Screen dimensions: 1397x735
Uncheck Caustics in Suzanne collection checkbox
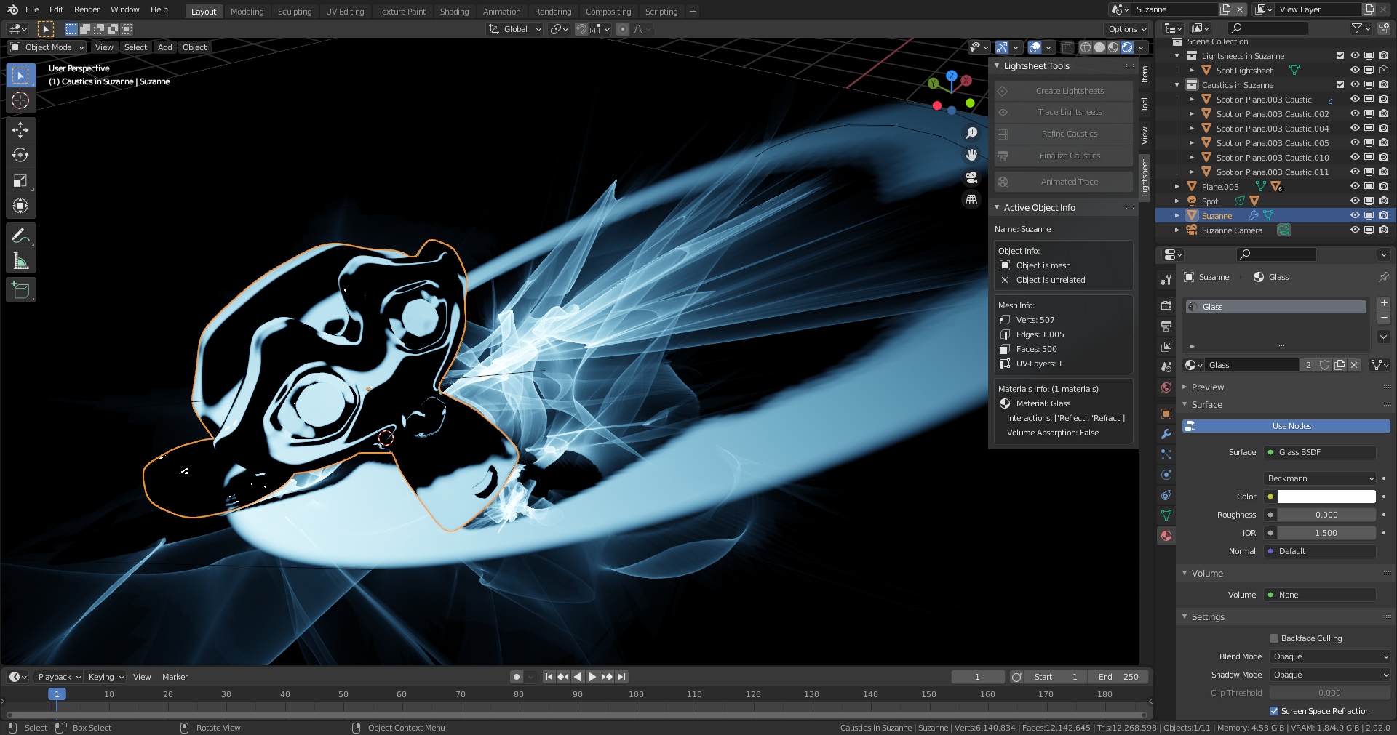(x=1340, y=85)
